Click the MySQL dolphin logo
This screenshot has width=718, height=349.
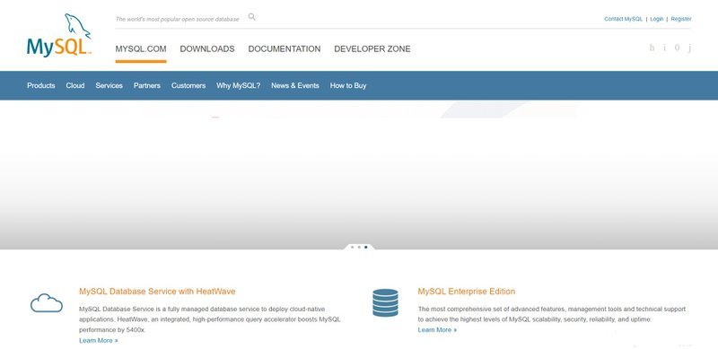[x=59, y=35]
